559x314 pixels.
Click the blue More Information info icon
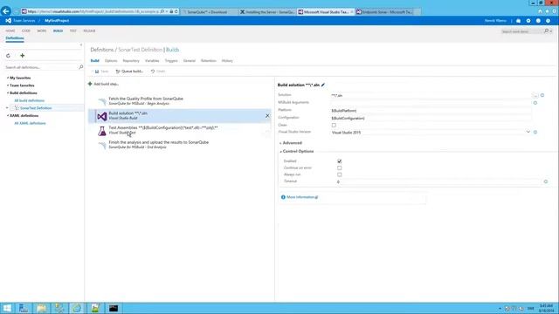(283, 197)
